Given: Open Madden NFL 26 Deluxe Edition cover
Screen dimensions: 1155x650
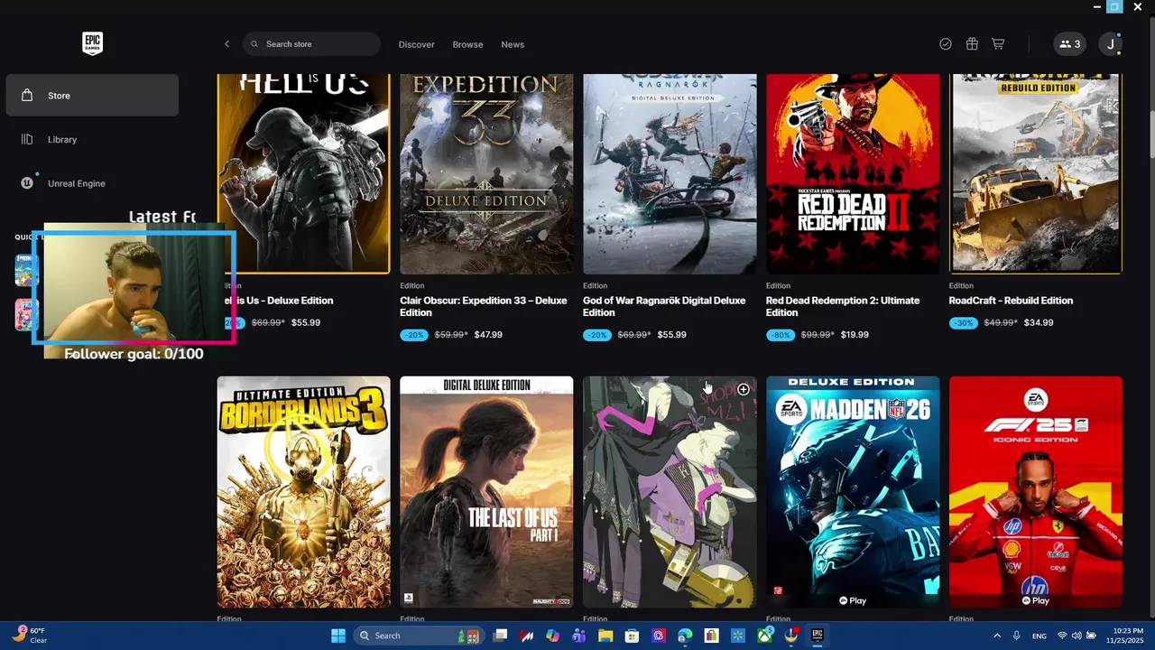Looking at the screenshot, I should [853, 492].
